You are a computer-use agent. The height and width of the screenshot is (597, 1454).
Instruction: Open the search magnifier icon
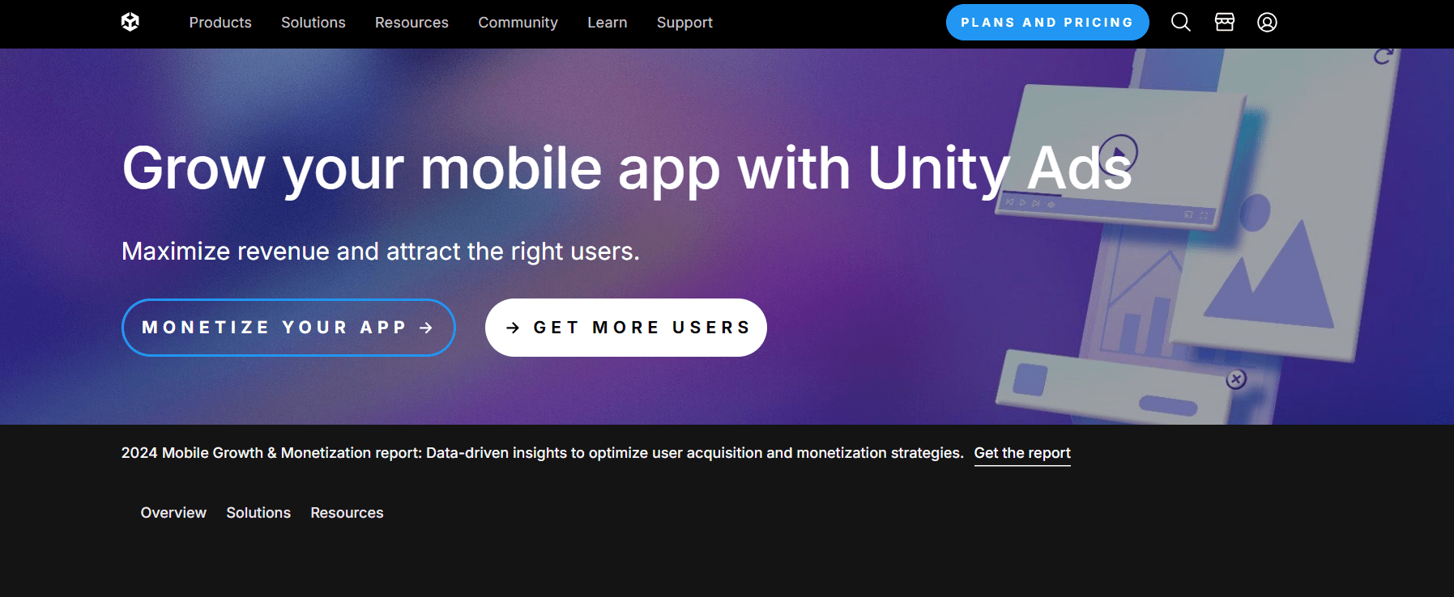point(1181,22)
